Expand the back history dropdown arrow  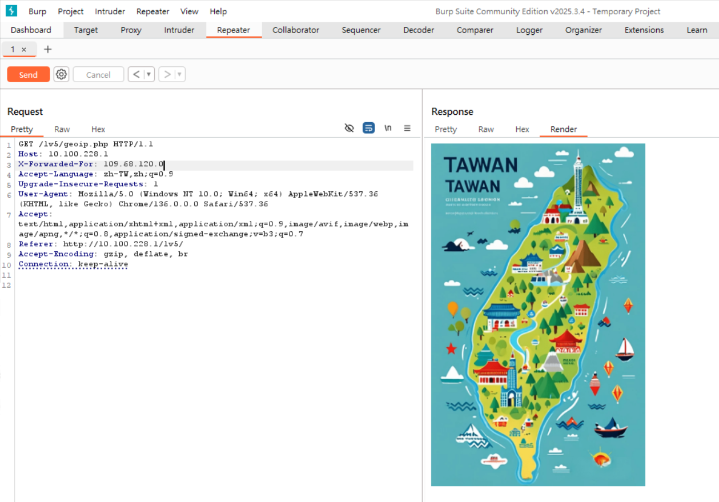[149, 74]
